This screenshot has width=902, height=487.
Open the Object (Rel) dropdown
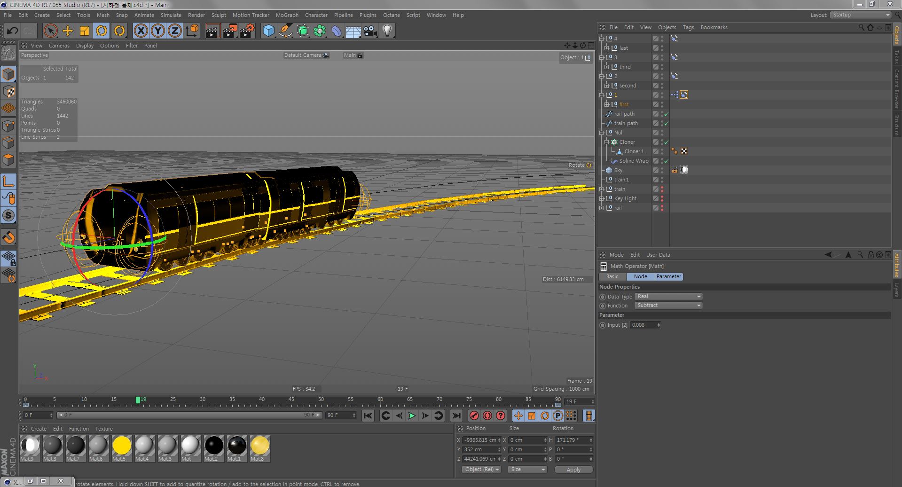pos(482,470)
